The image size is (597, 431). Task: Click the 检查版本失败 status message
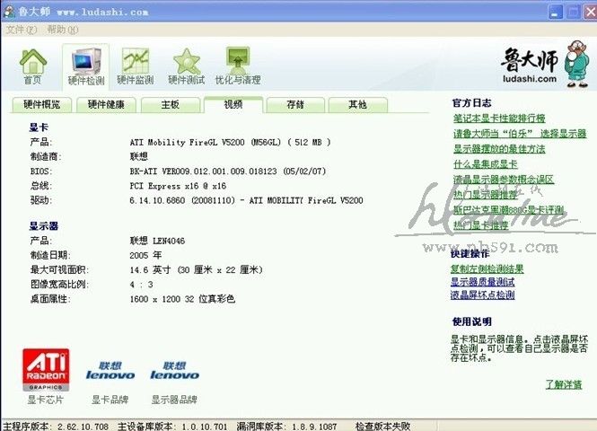[382, 427]
